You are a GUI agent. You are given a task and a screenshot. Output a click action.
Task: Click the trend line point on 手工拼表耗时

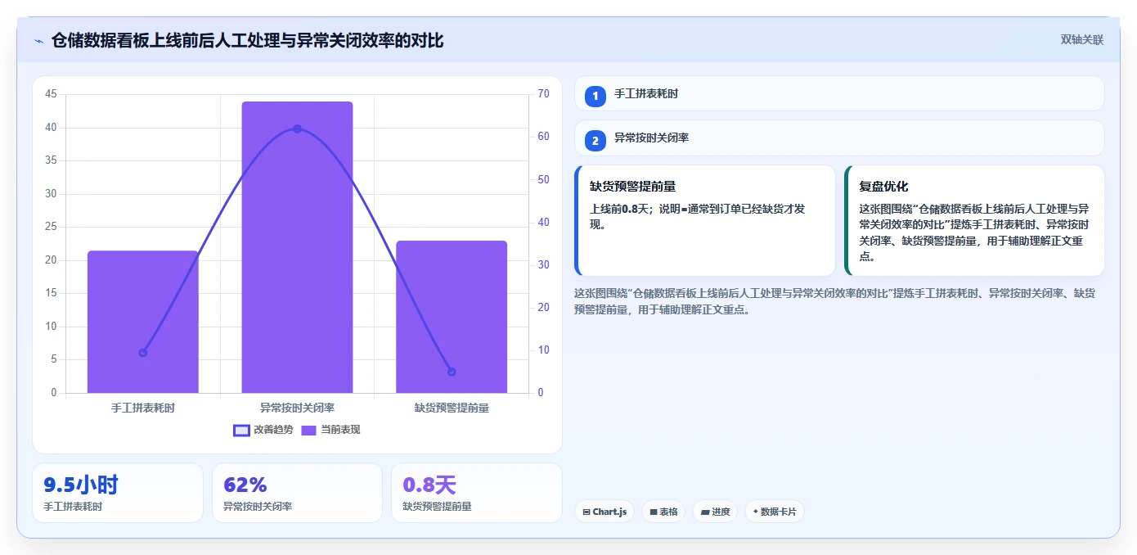pyautogui.click(x=143, y=353)
